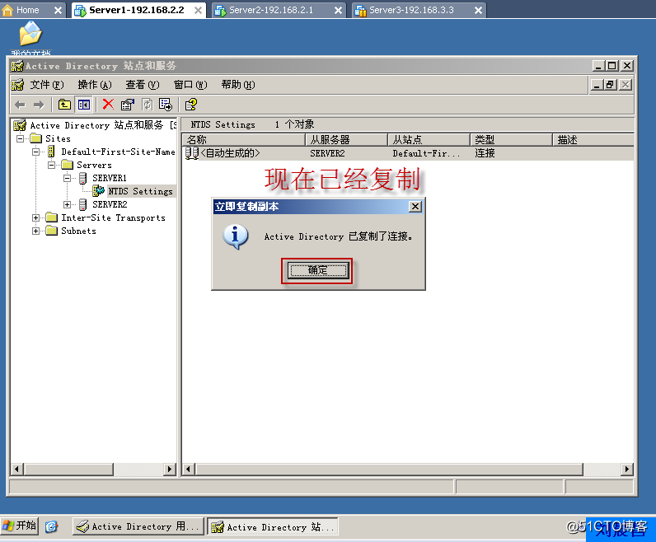The width and height of the screenshot is (656, 542).
Task: Open Active Directory 用... taskbar button
Action: tap(138, 526)
